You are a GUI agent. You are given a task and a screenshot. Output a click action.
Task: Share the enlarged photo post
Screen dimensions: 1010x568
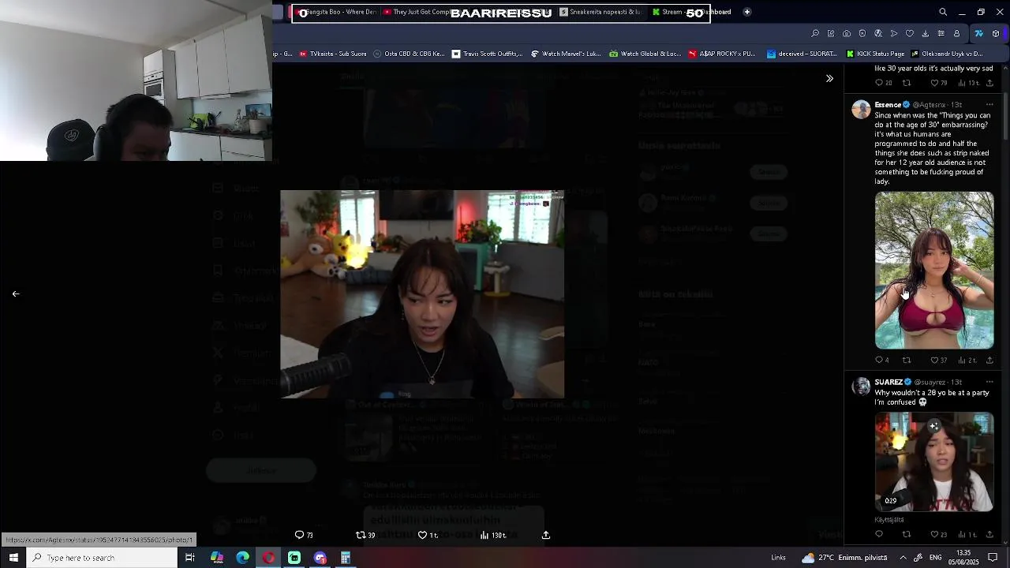545,535
